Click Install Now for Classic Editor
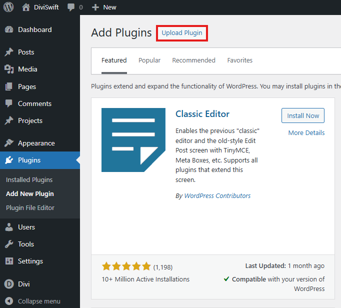Viewport: 341px width, 308px height. pyautogui.click(x=303, y=115)
